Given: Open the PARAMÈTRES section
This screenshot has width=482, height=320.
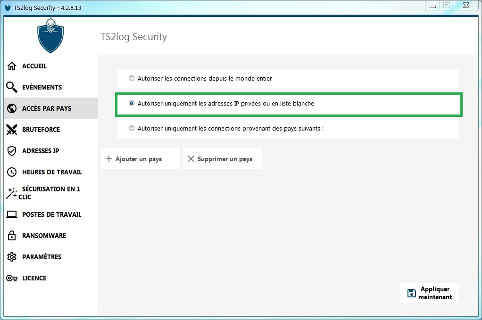Looking at the screenshot, I should coord(51,256).
